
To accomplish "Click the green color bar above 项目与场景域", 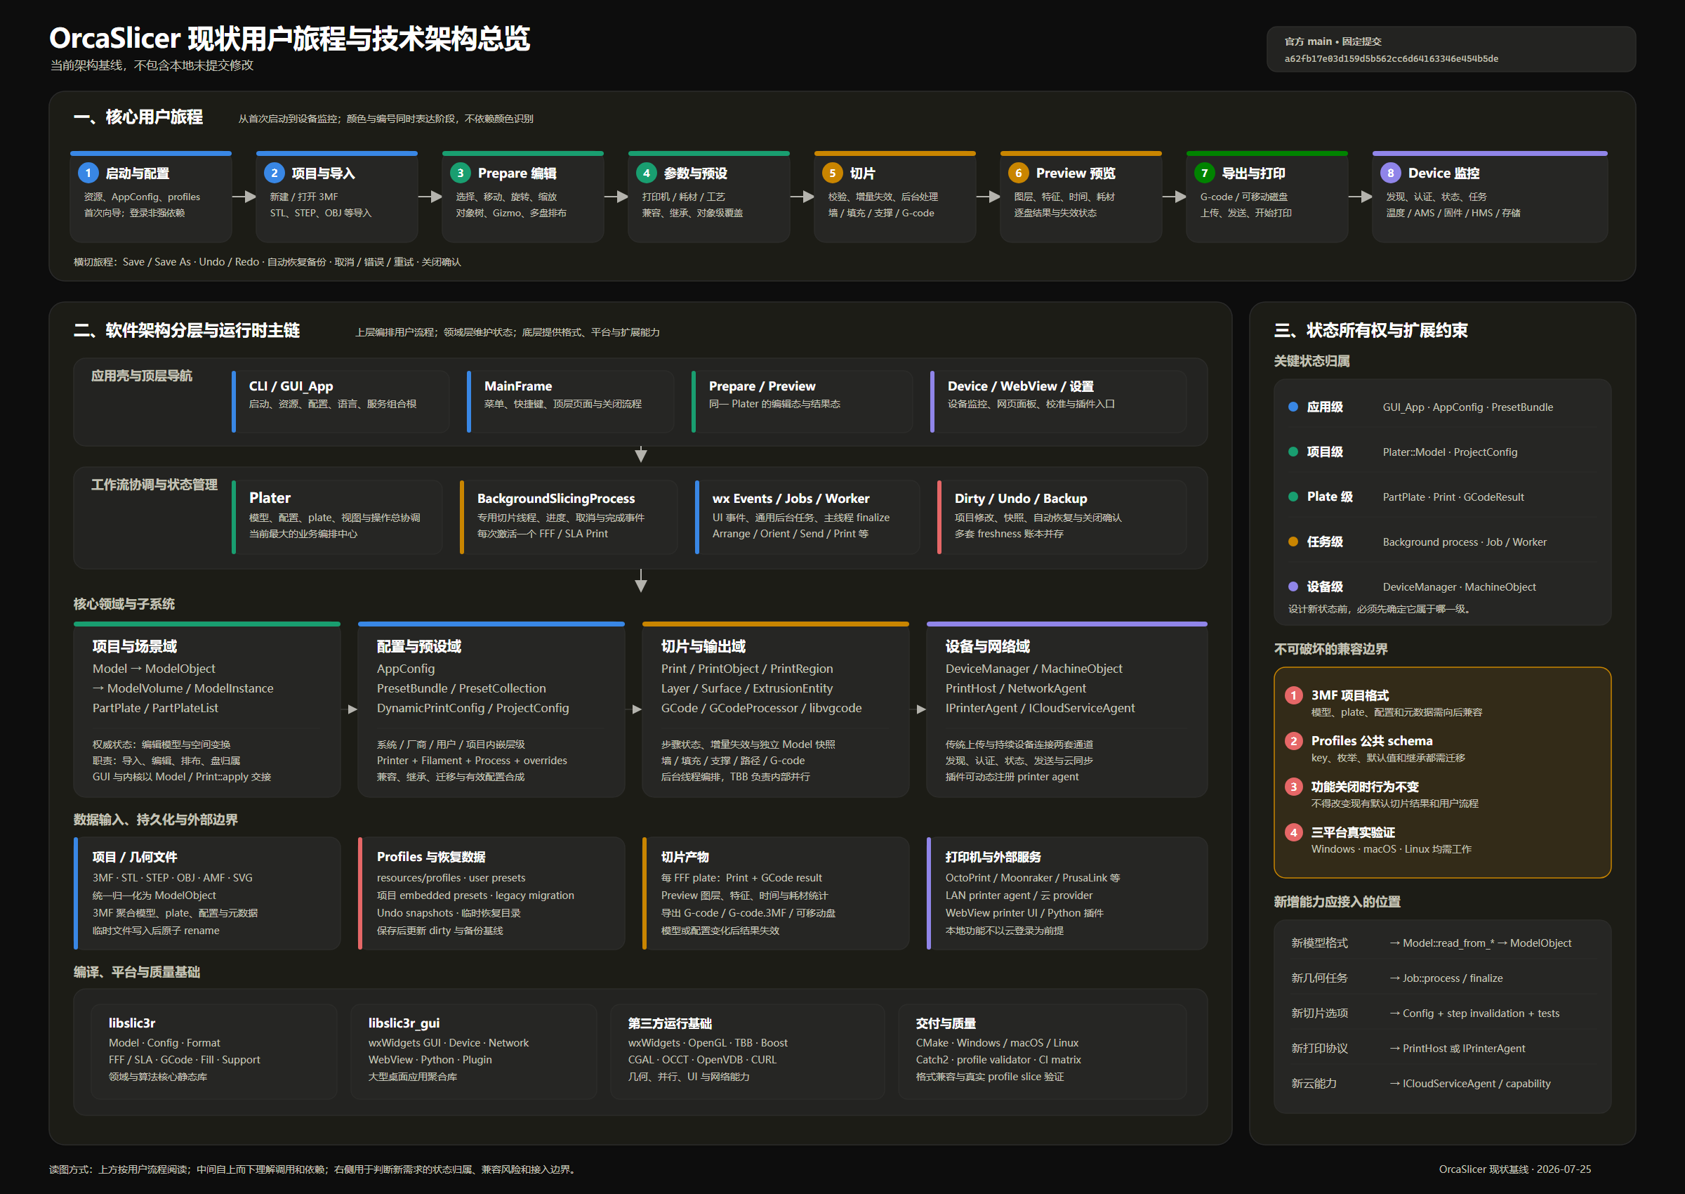I will [x=207, y=624].
